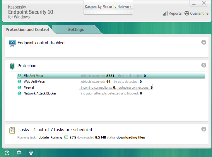Click File Anti-Virus objects scanned 8751

pyautogui.click(x=110, y=76)
